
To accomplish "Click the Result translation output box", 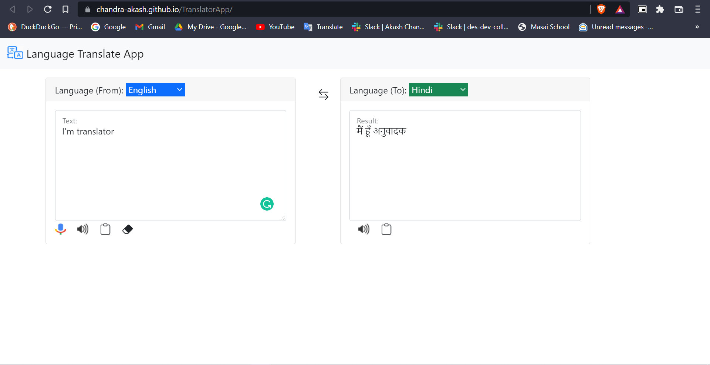I will pos(465,166).
